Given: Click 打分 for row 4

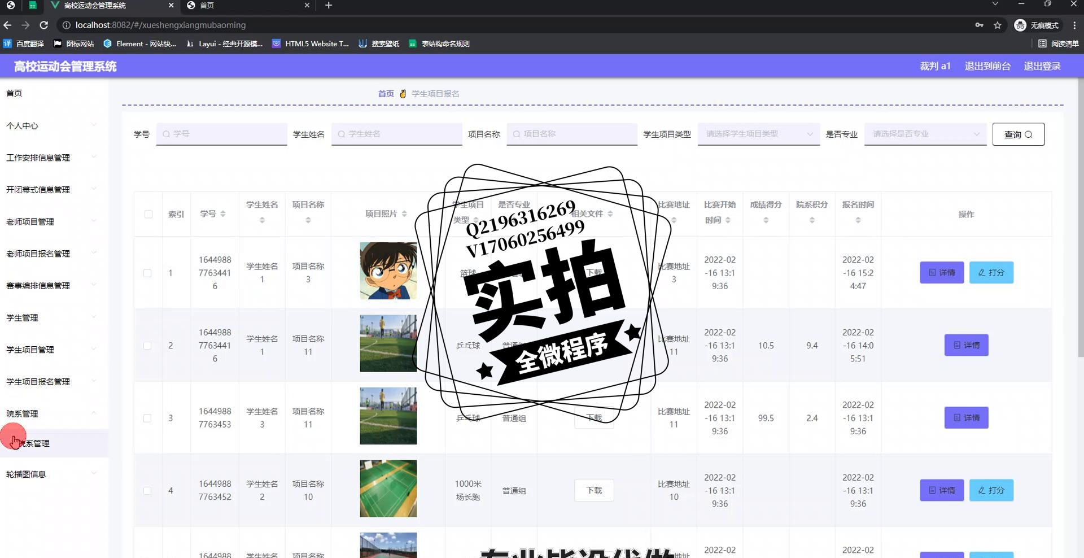Looking at the screenshot, I should [x=991, y=490].
